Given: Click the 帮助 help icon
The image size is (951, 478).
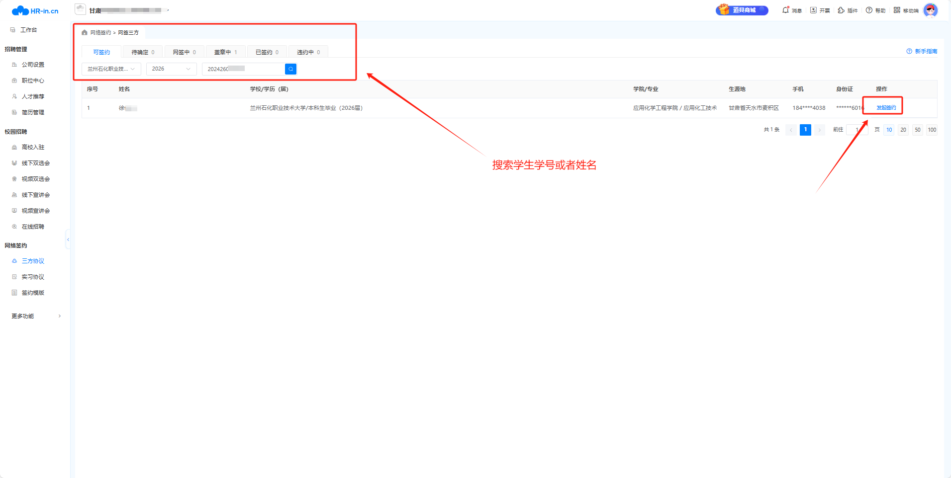Looking at the screenshot, I should pos(869,10).
